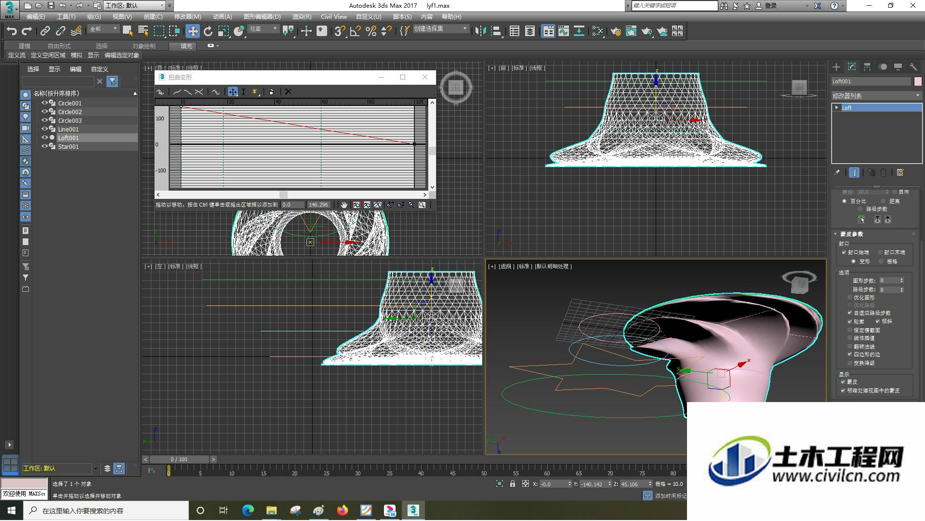Screen dimensions: 925x521
Task: Open the 全部 selection filter dropdown
Action: point(104,29)
